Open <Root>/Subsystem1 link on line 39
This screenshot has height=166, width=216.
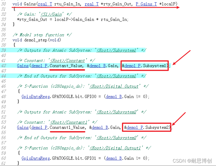116,50
